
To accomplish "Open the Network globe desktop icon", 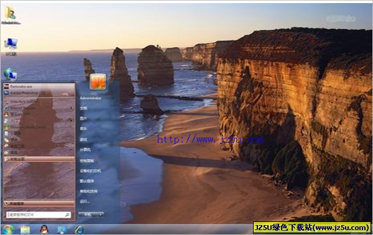I will coord(11,74).
